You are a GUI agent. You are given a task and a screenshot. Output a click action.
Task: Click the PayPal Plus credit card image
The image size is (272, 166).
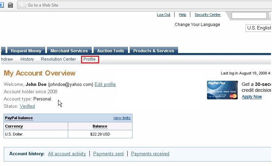coord(222,90)
